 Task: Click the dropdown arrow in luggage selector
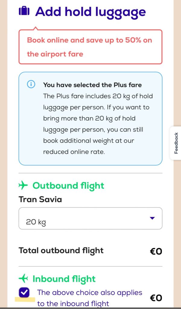pos(152,218)
